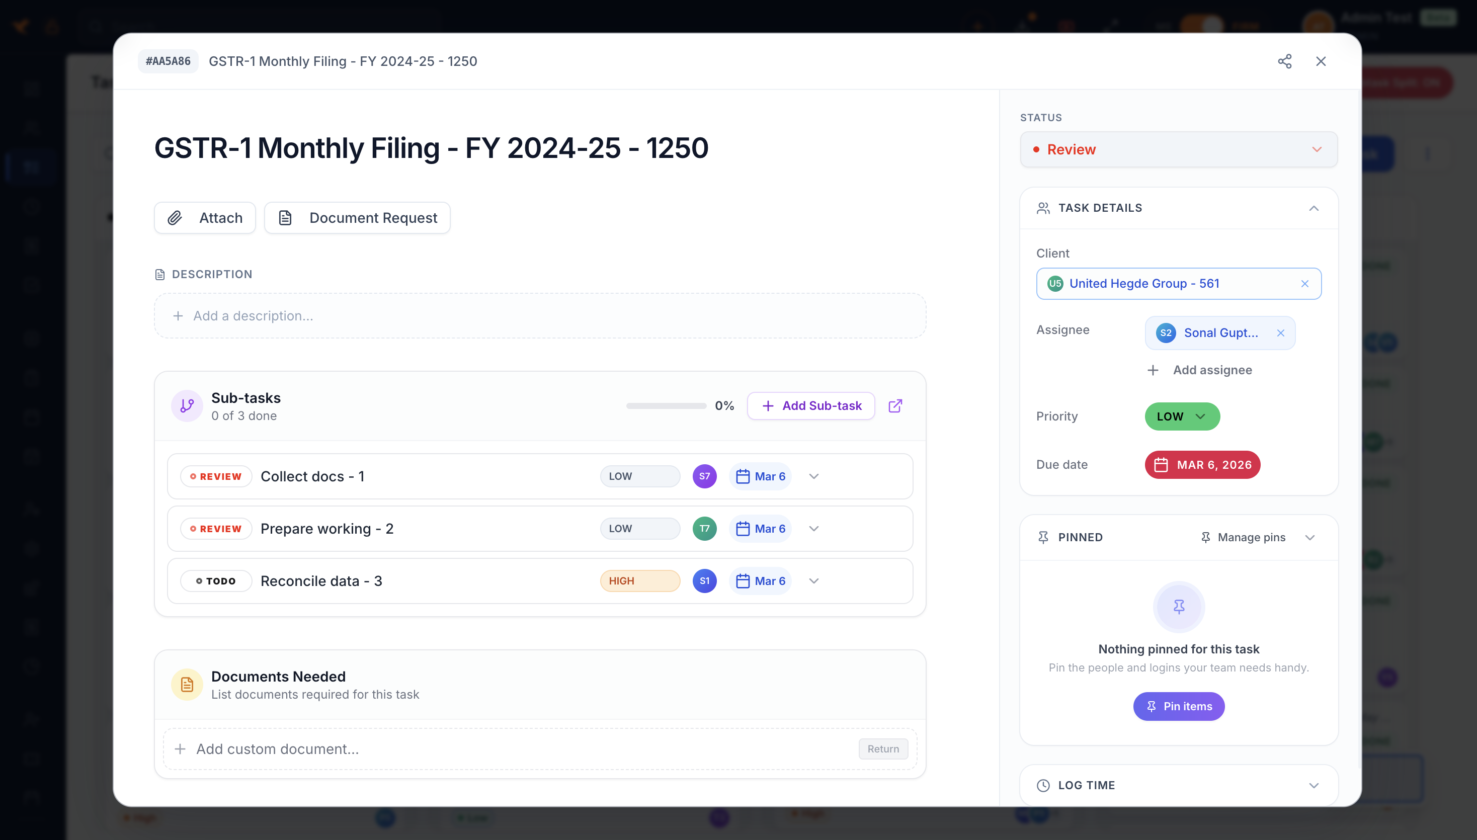Click S1 assignee avatar on Reconcile data
1477x840 pixels.
[x=704, y=581]
